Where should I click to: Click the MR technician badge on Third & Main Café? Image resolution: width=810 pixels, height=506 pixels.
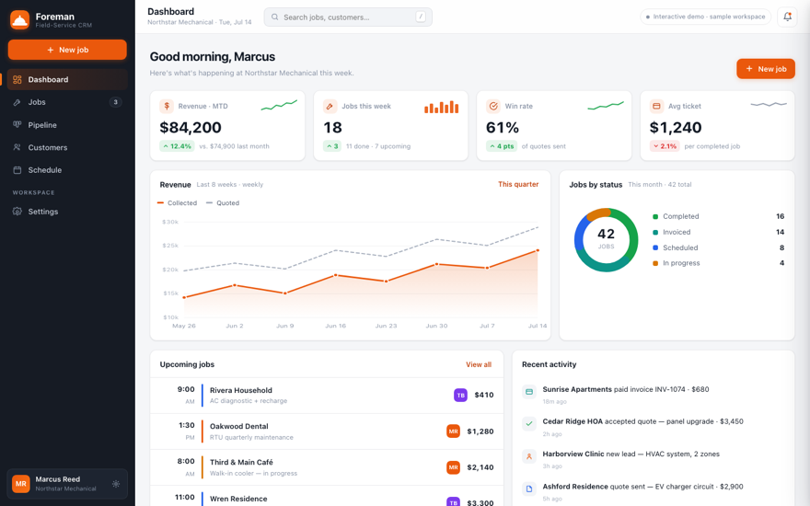453,467
